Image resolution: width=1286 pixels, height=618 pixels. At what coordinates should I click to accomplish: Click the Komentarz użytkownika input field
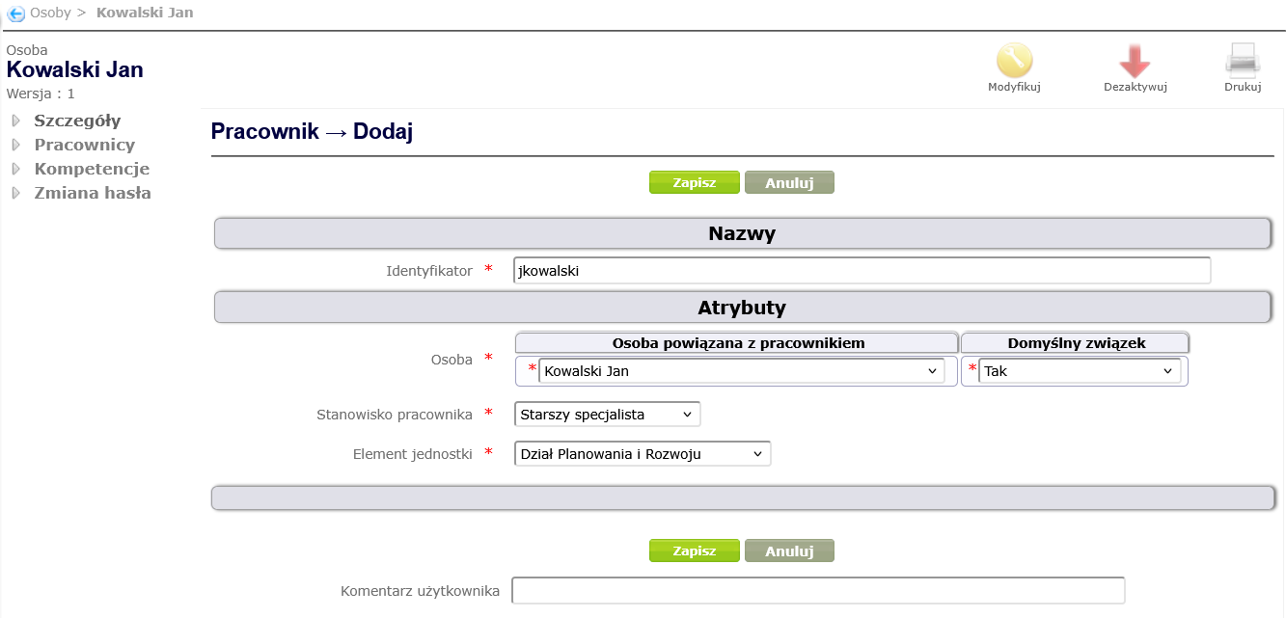[x=818, y=590]
